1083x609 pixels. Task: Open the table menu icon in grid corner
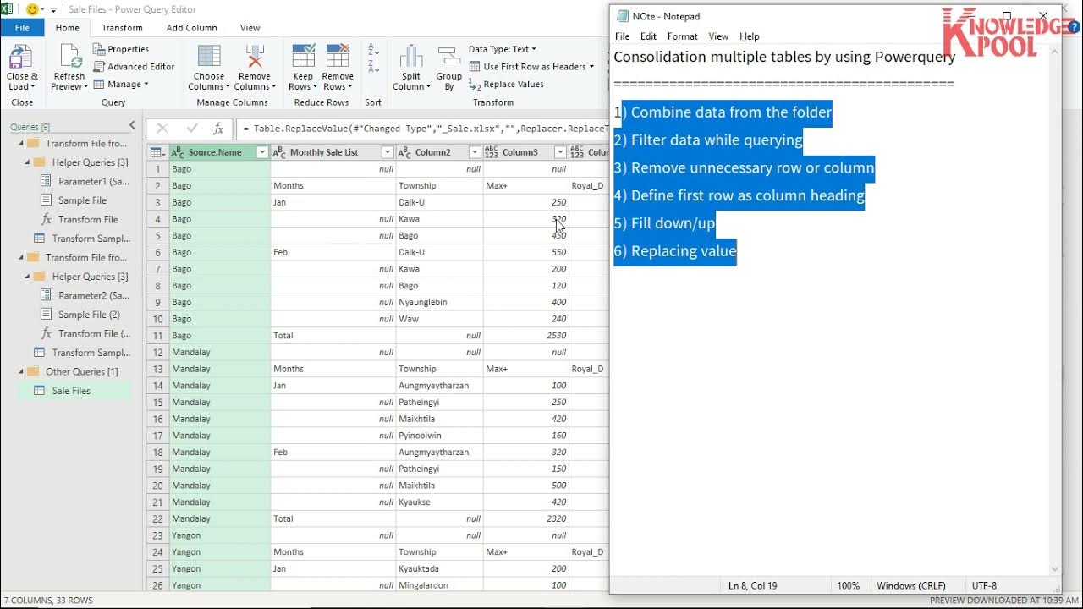coord(157,152)
